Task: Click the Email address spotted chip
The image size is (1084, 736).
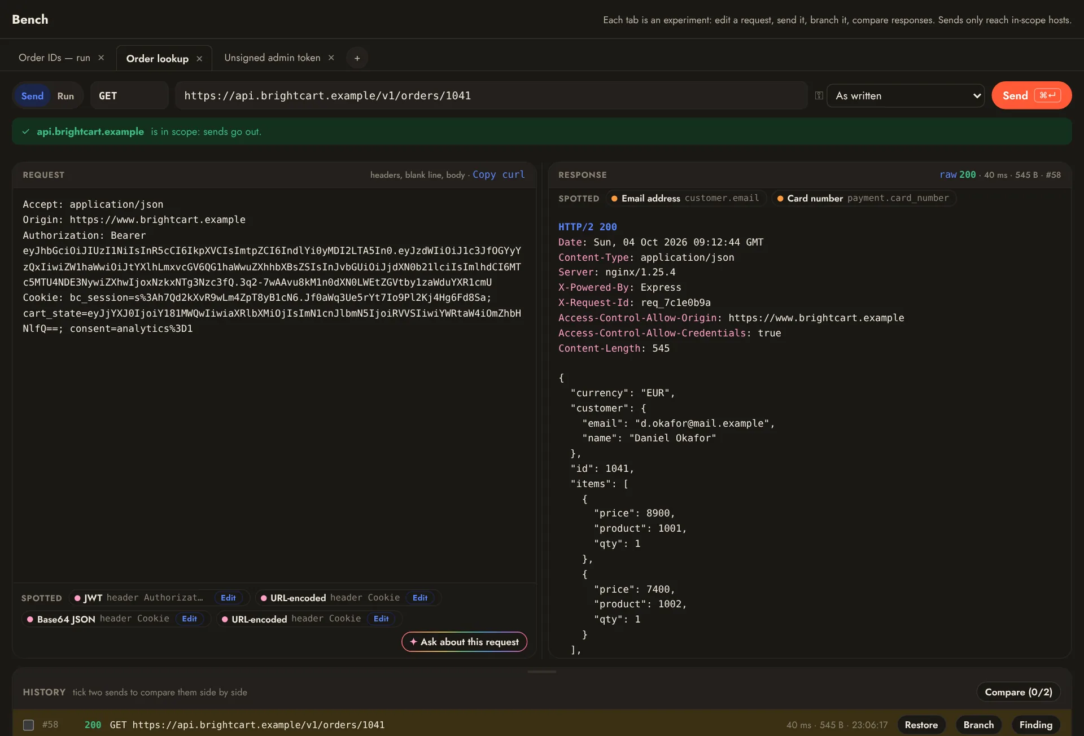Action: [x=687, y=198]
